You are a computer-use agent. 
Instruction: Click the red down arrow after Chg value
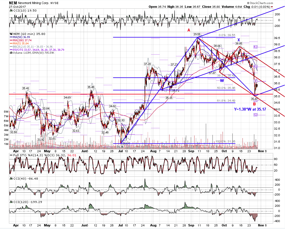point(272,7)
